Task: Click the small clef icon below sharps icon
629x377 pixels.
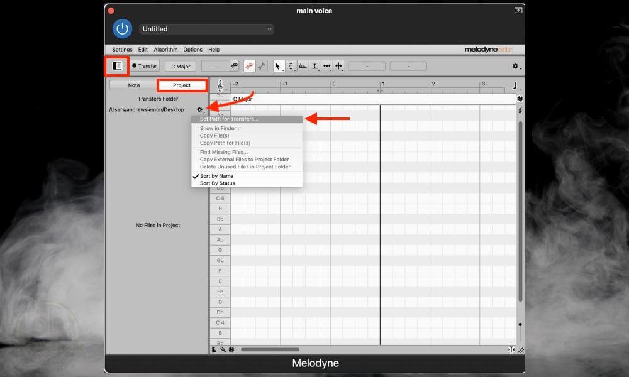Action: (x=520, y=110)
